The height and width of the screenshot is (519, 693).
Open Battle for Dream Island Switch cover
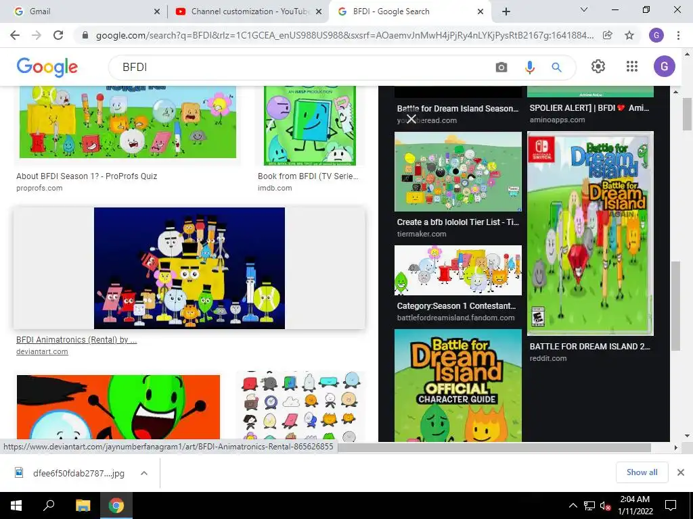coord(590,233)
